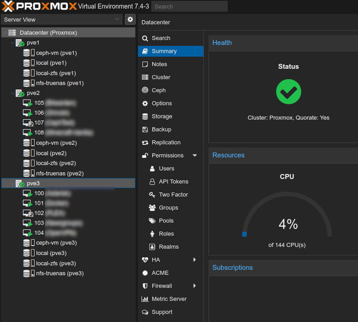
Task: Select nfs-truenas (pve3) storage
Action: tap(68, 273)
